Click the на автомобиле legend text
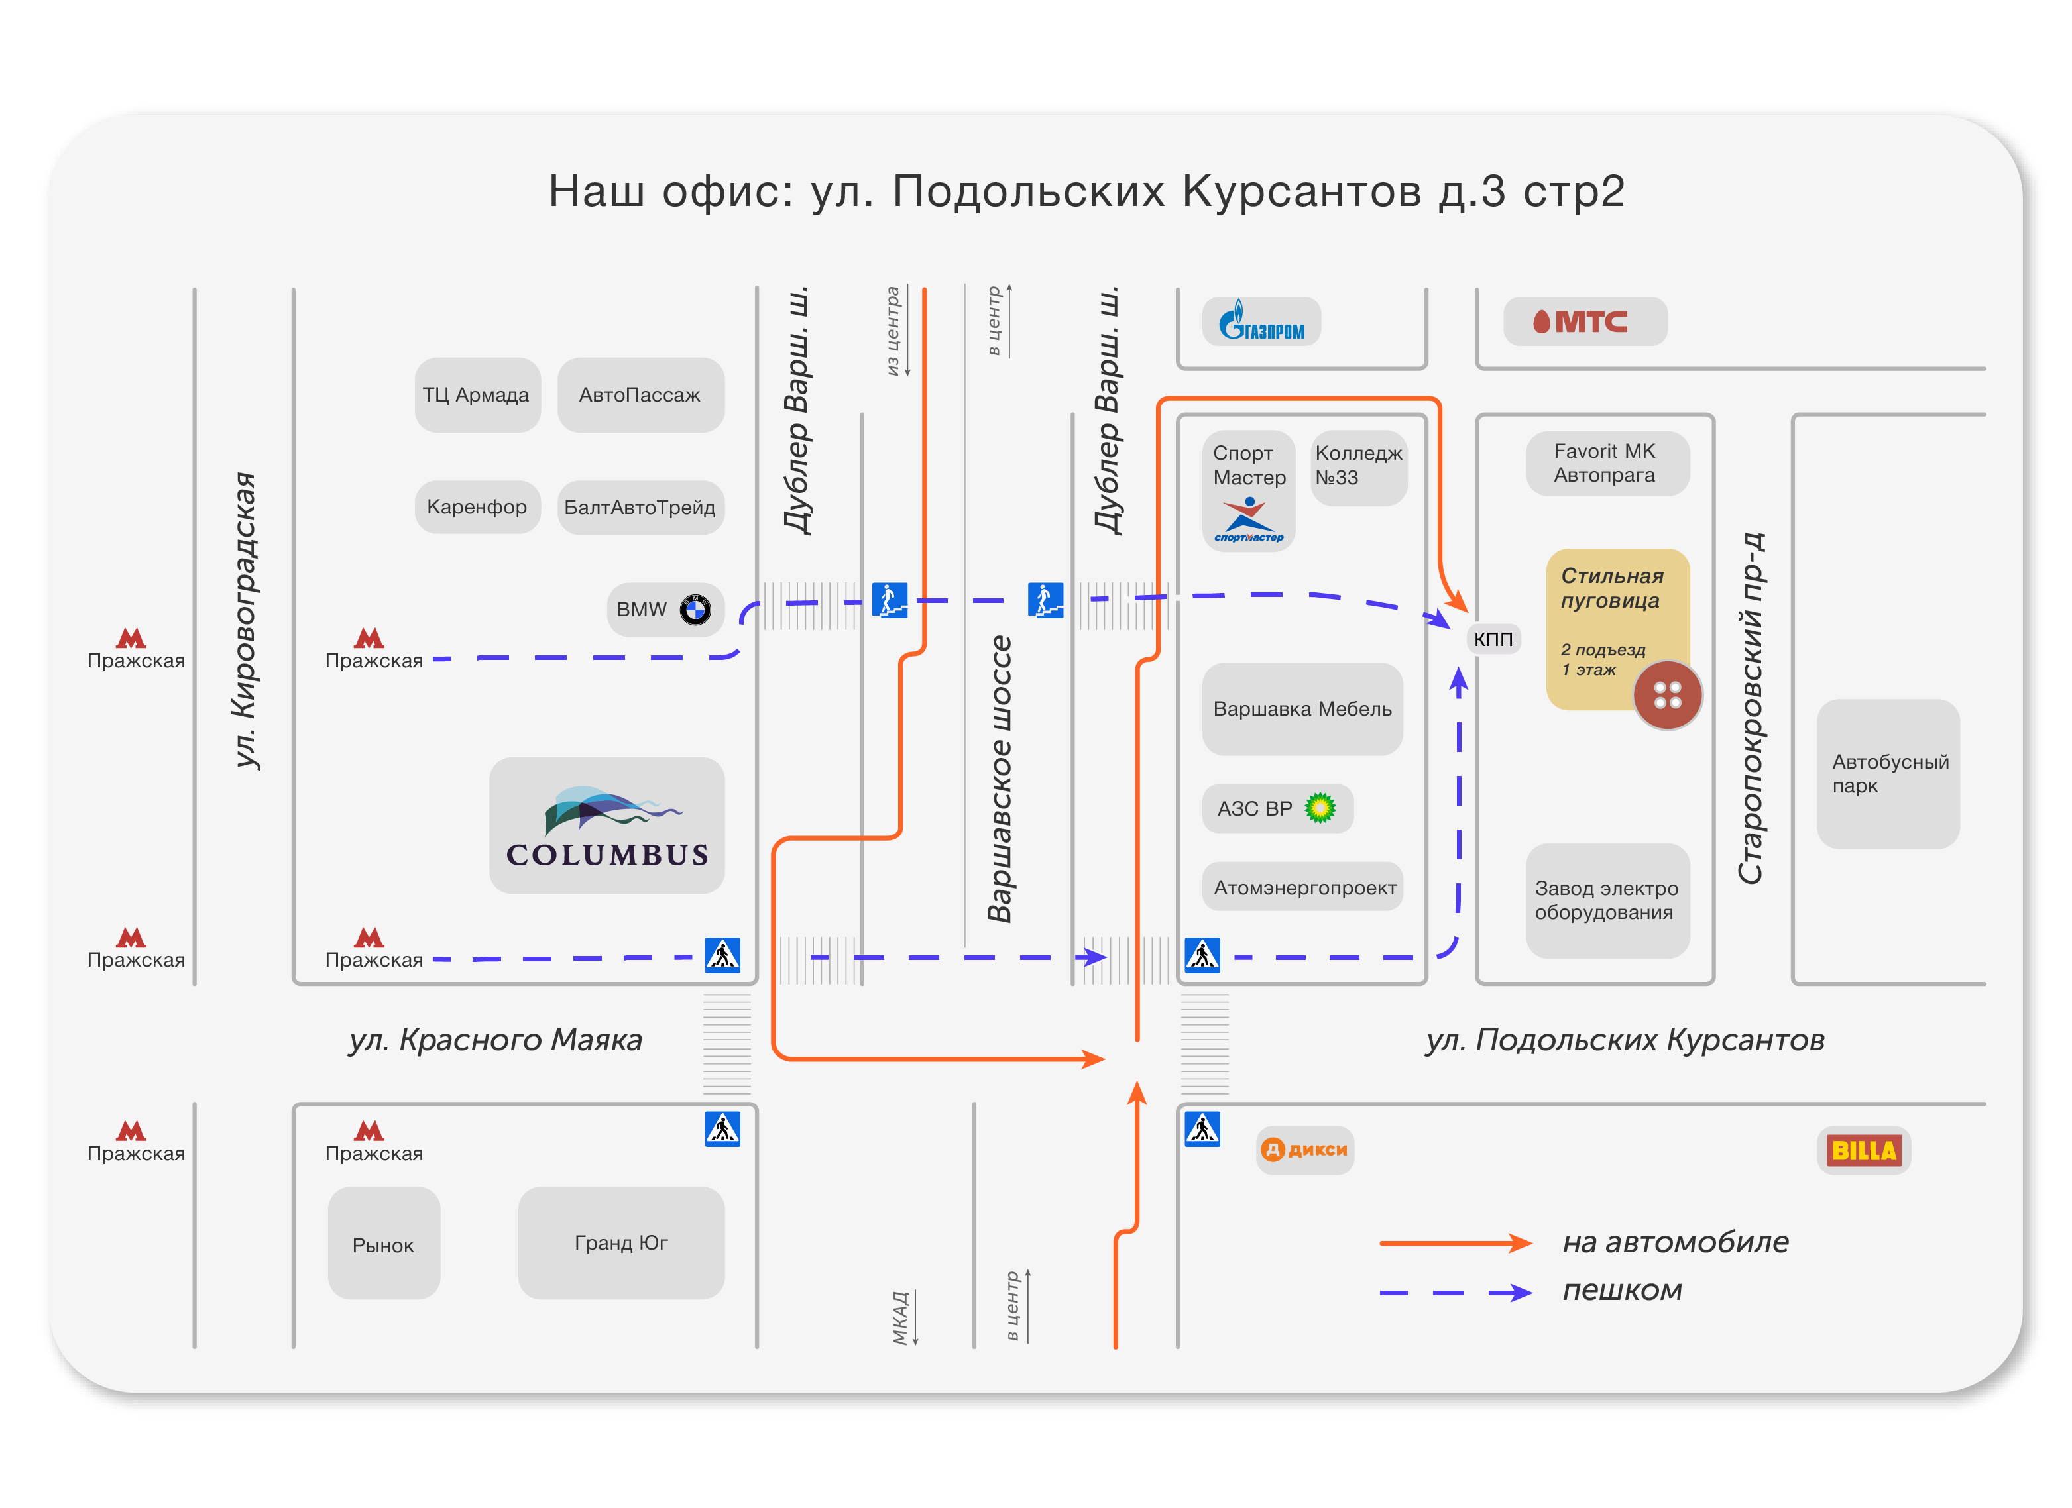 click(x=1676, y=1242)
